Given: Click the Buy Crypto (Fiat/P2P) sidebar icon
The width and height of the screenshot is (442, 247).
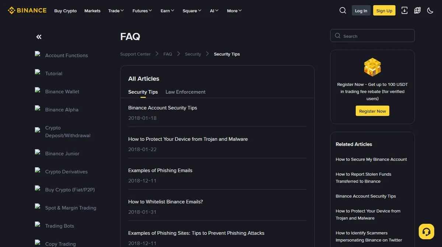Looking at the screenshot, I should [38, 188].
